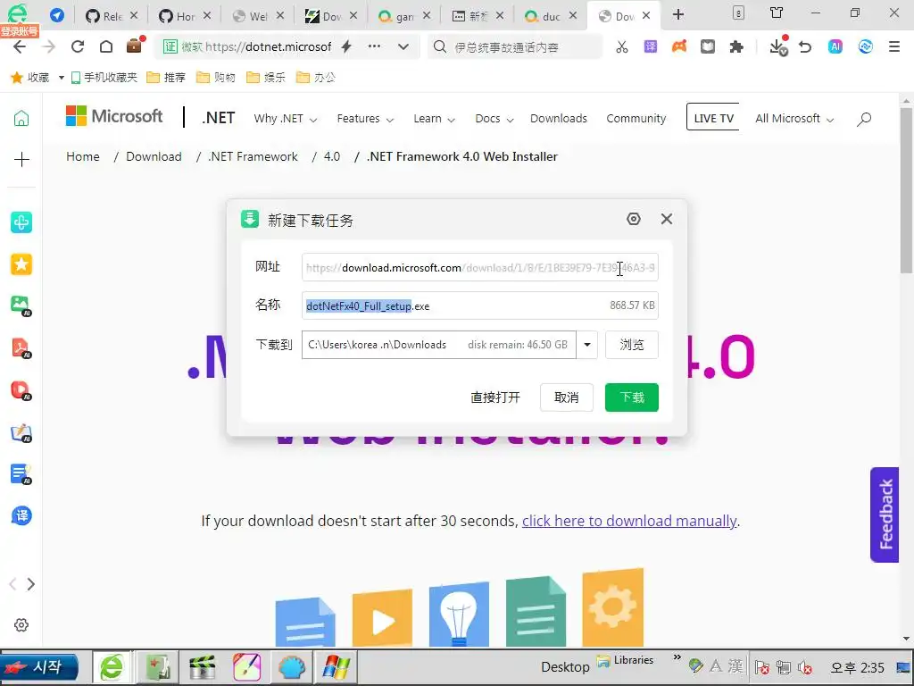This screenshot has width=914, height=686.
Task: Reload the page with refresh icon
Action: pyautogui.click(x=78, y=46)
